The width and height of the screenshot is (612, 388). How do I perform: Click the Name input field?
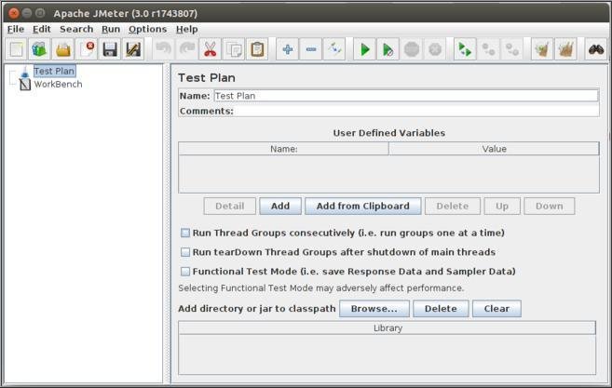(406, 96)
